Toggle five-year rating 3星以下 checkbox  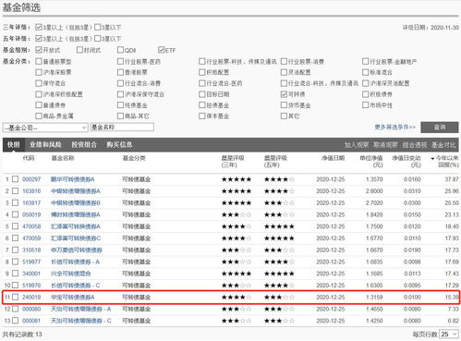(x=98, y=39)
